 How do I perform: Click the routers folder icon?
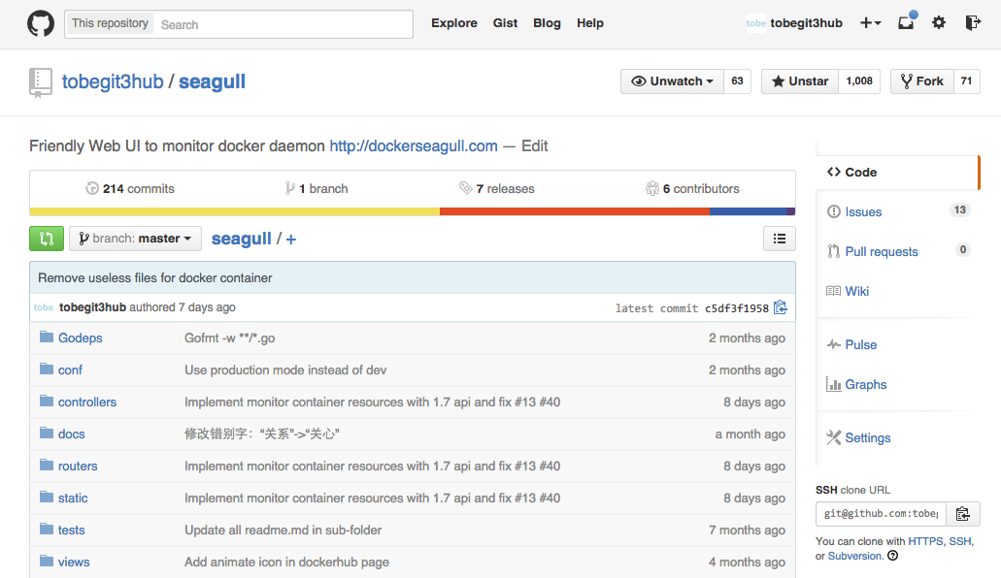[46, 465]
